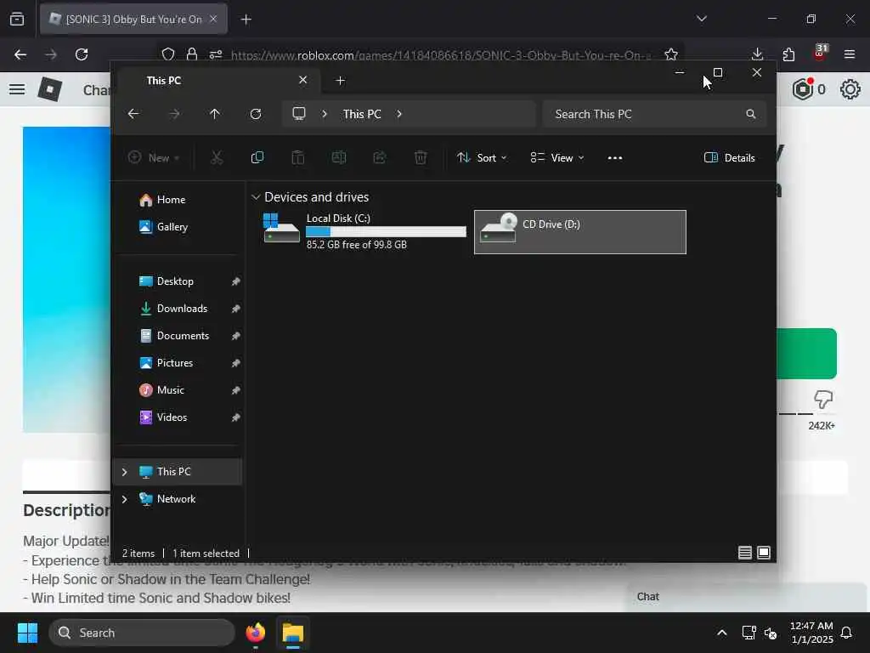Toggle the Details pane
The width and height of the screenshot is (870, 653).
coord(730,157)
